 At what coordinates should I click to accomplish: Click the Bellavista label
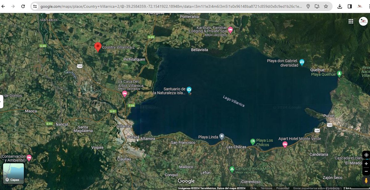199,49
